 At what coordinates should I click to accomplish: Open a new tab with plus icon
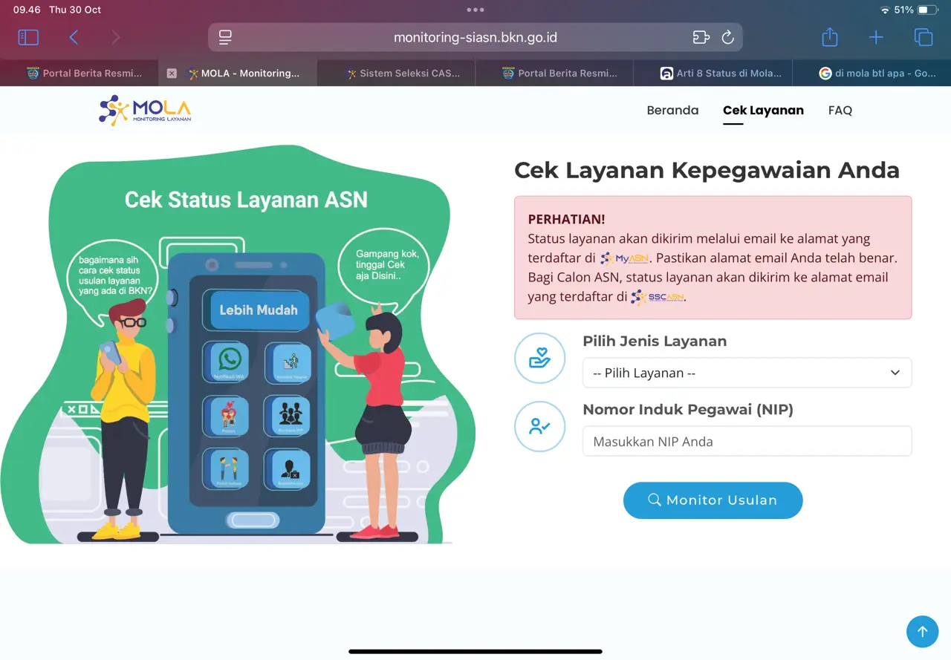click(x=876, y=37)
